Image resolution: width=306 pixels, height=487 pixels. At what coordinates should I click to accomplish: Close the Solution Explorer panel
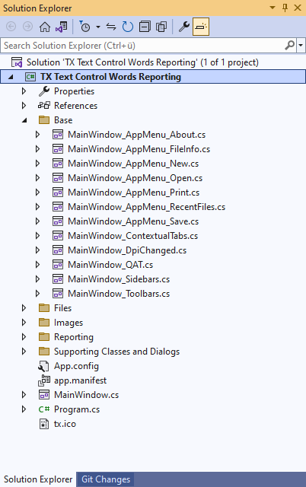tap(298, 8)
